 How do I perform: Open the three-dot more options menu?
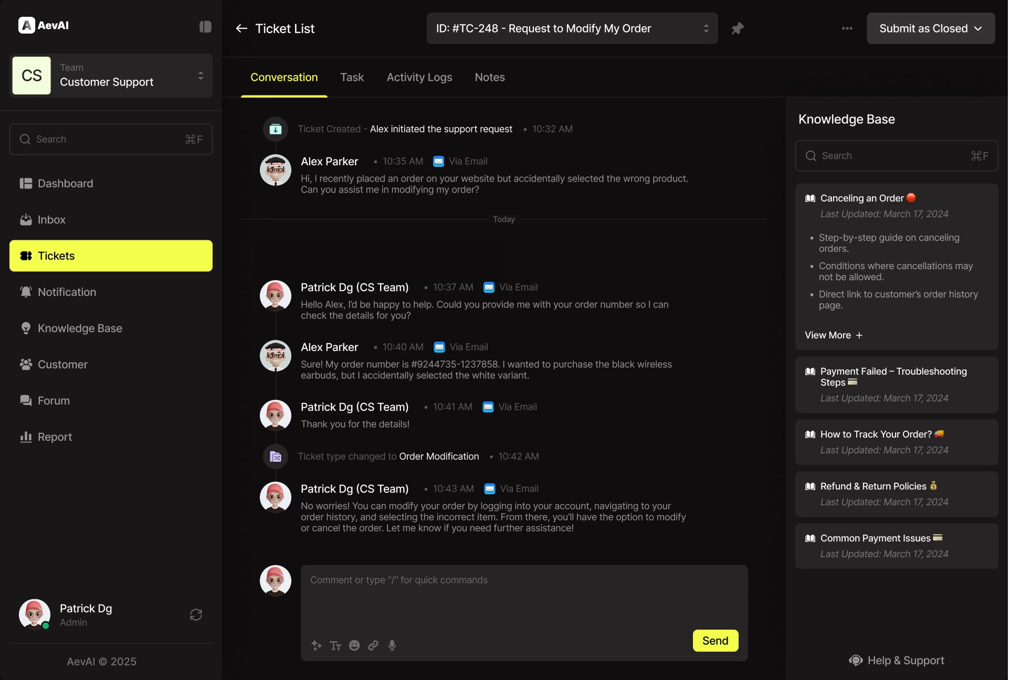click(847, 28)
